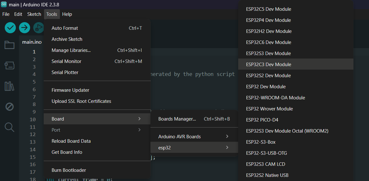The image size is (369, 181).
Task: Click line number 10 in editor gutter
Action: click(33, 119)
